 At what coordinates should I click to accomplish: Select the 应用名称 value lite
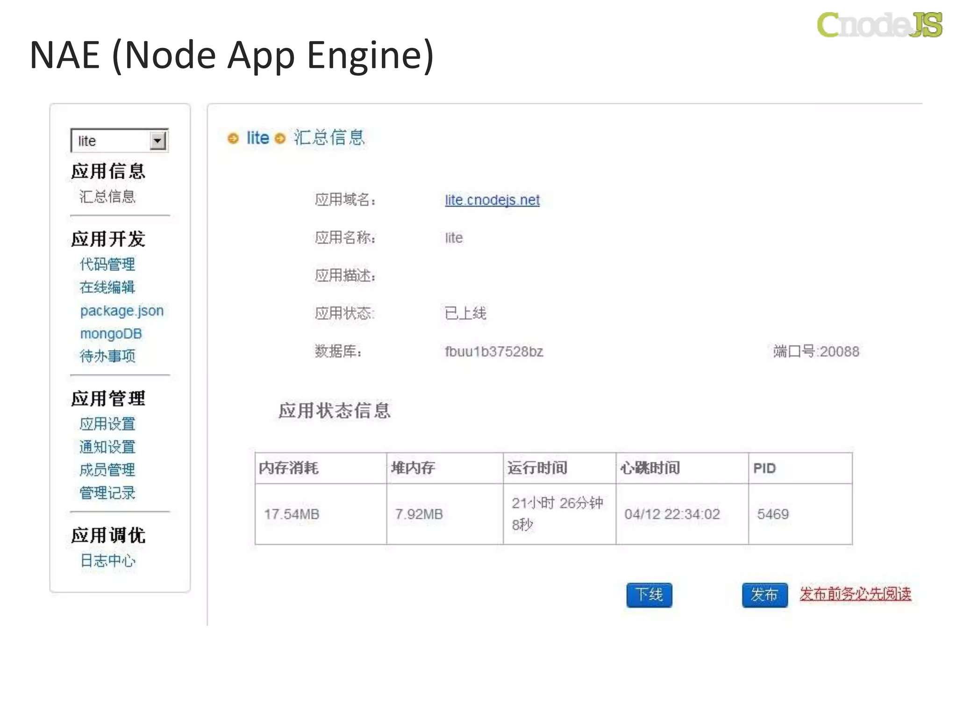pyautogui.click(x=454, y=238)
